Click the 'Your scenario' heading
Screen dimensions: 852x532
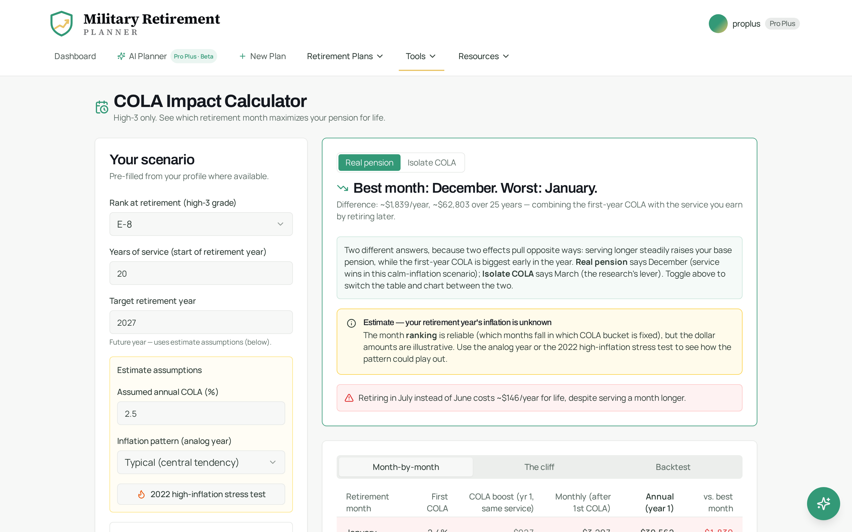pos(152,159)
